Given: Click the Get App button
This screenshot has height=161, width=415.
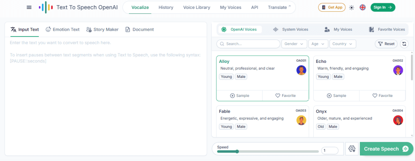Looking at the screenshot, I should [332, 7].
